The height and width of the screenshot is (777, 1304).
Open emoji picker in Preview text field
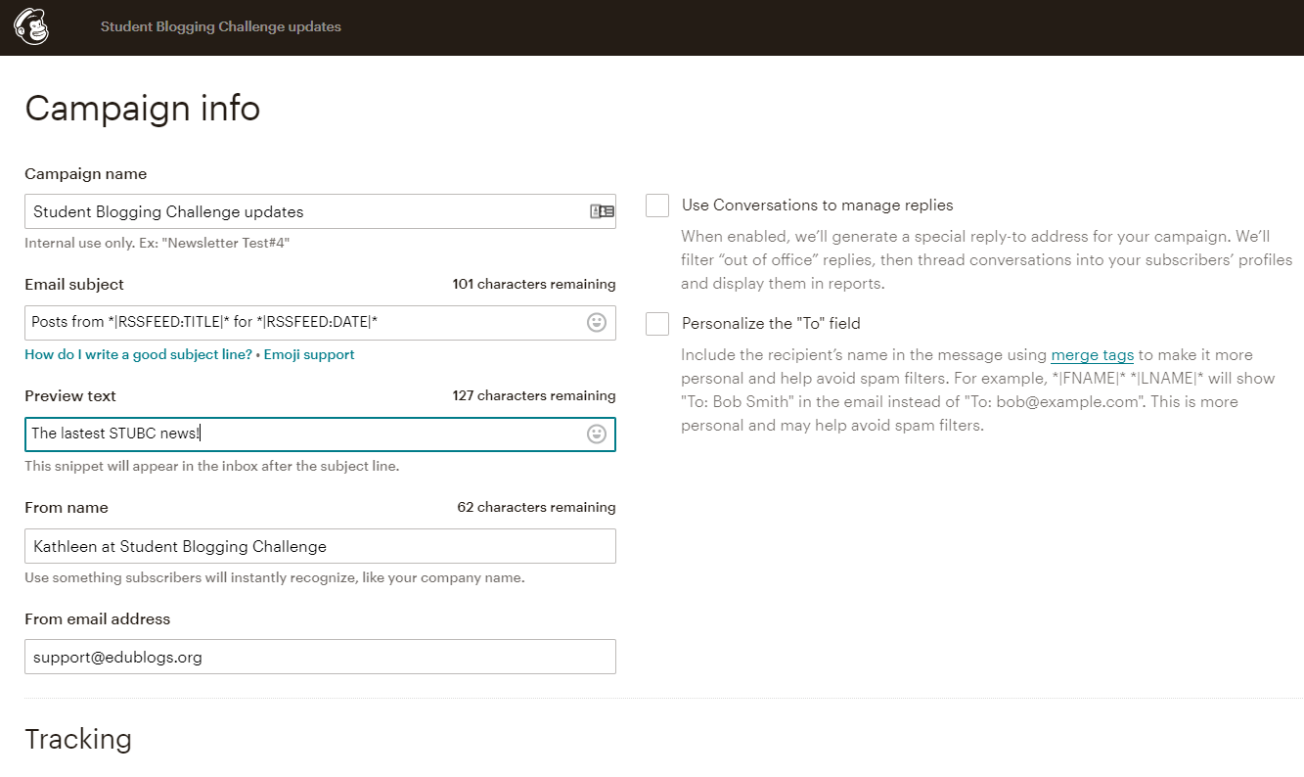pyautogui.click(x=596, y=434)
